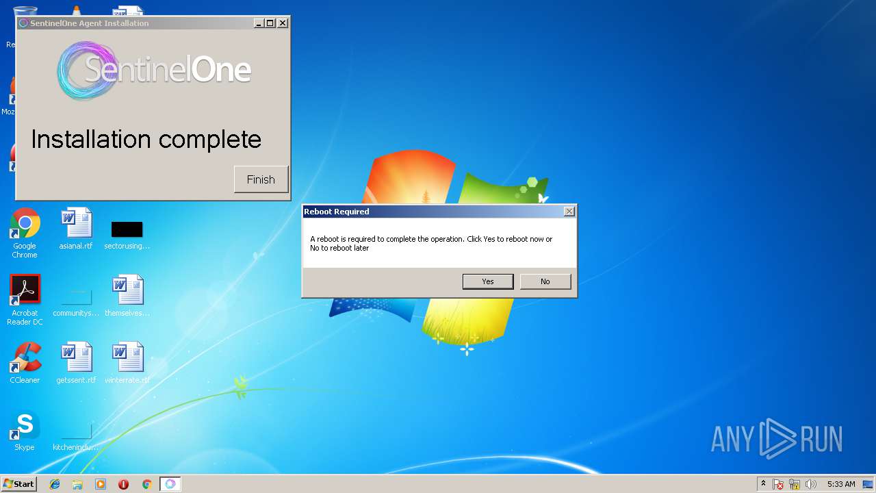The image size is (876, 493).
Task: Click the SentinelOne logo in installer
Action: pyautogui.click(x=154, y=71)
